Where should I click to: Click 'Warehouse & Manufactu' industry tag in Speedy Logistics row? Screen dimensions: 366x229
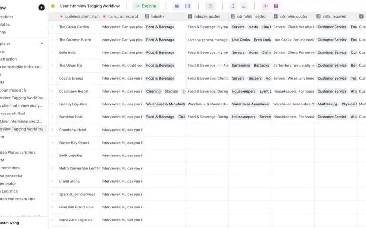[x=165, y=104]
